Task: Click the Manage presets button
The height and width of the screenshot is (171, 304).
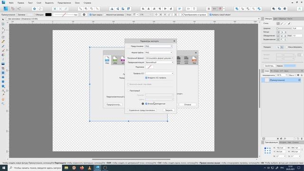Action: coord(142,110)
